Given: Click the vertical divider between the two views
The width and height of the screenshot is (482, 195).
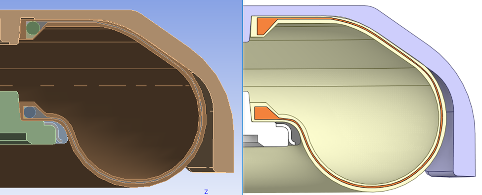Looking at the screenshot, I should (243, 97).
